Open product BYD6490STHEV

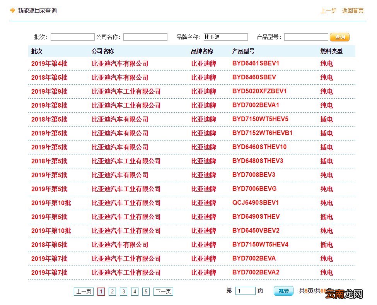(256, 217)
